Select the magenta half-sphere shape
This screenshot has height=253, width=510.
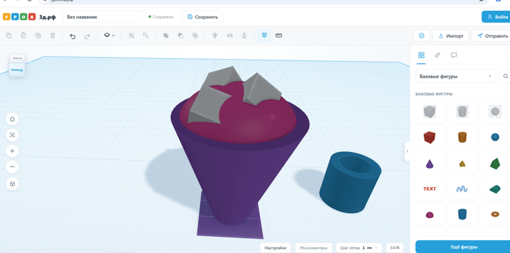pos(429,214)
